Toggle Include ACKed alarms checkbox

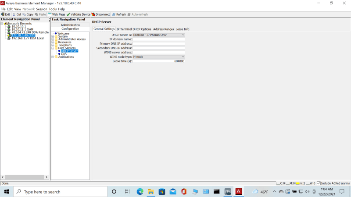(319, 183)
